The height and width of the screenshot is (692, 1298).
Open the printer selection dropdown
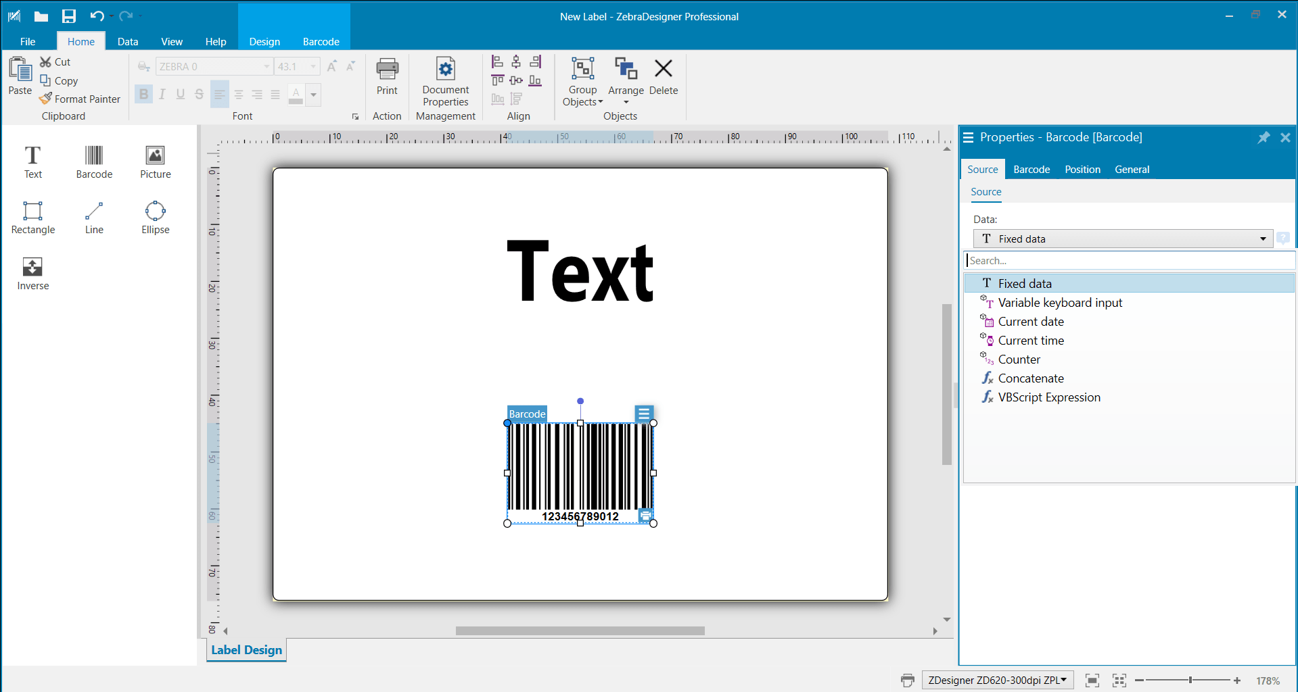point(997,681)
